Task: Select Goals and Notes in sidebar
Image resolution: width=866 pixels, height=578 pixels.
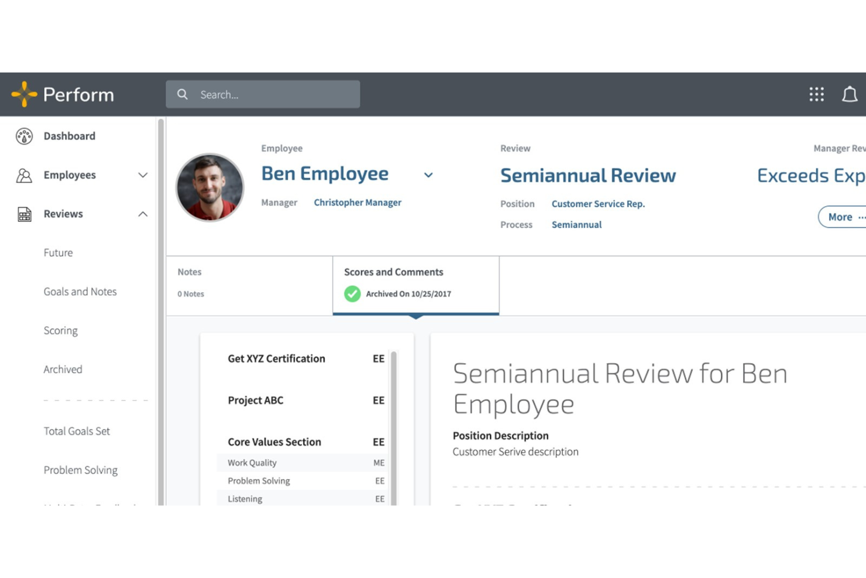Action: click(x=80, y=292)
